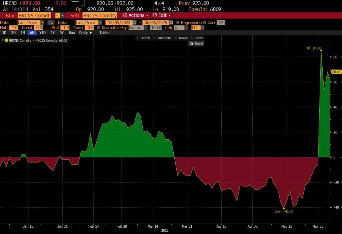Expand the legend plus icon beside HRCN5
342x234 pixels.
[x=3, y=40]
